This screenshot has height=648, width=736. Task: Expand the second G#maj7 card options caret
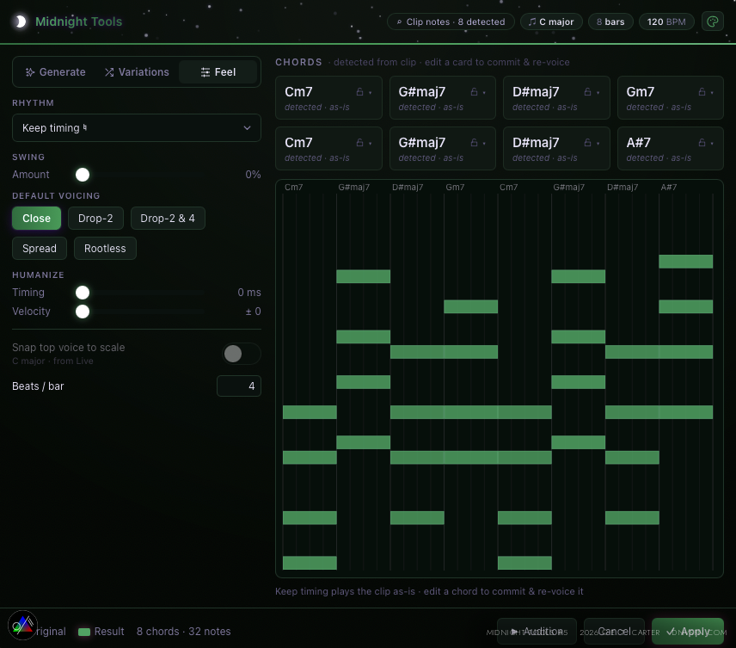tap(484, 144)
